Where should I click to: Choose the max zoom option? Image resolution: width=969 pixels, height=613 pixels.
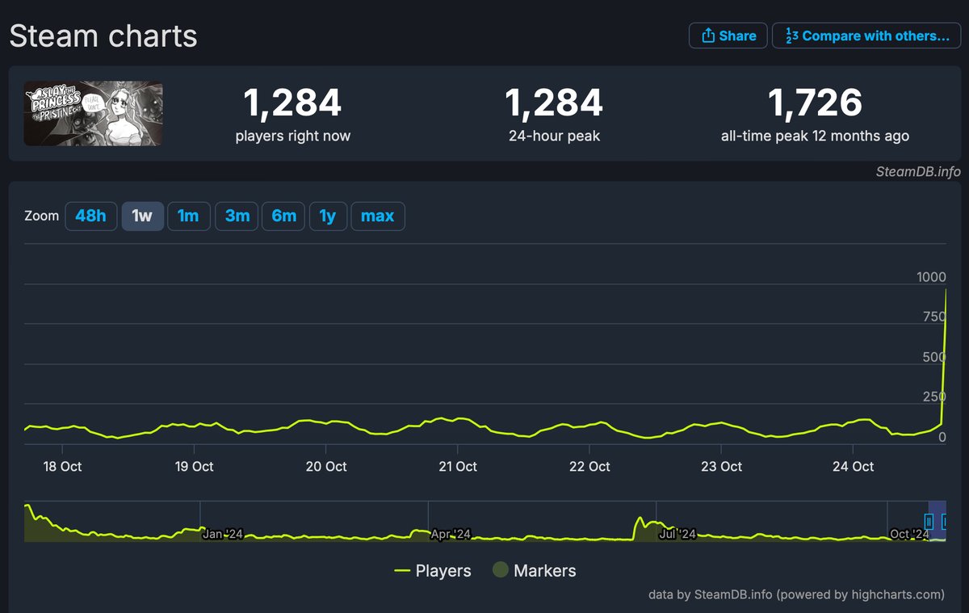click(x=378, y=216)
